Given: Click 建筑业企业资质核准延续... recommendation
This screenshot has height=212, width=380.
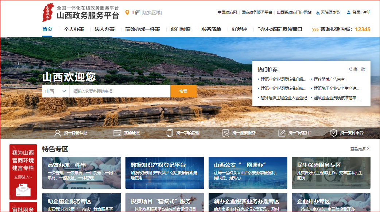Looking at the screenshot, I should tap(284, 88).
